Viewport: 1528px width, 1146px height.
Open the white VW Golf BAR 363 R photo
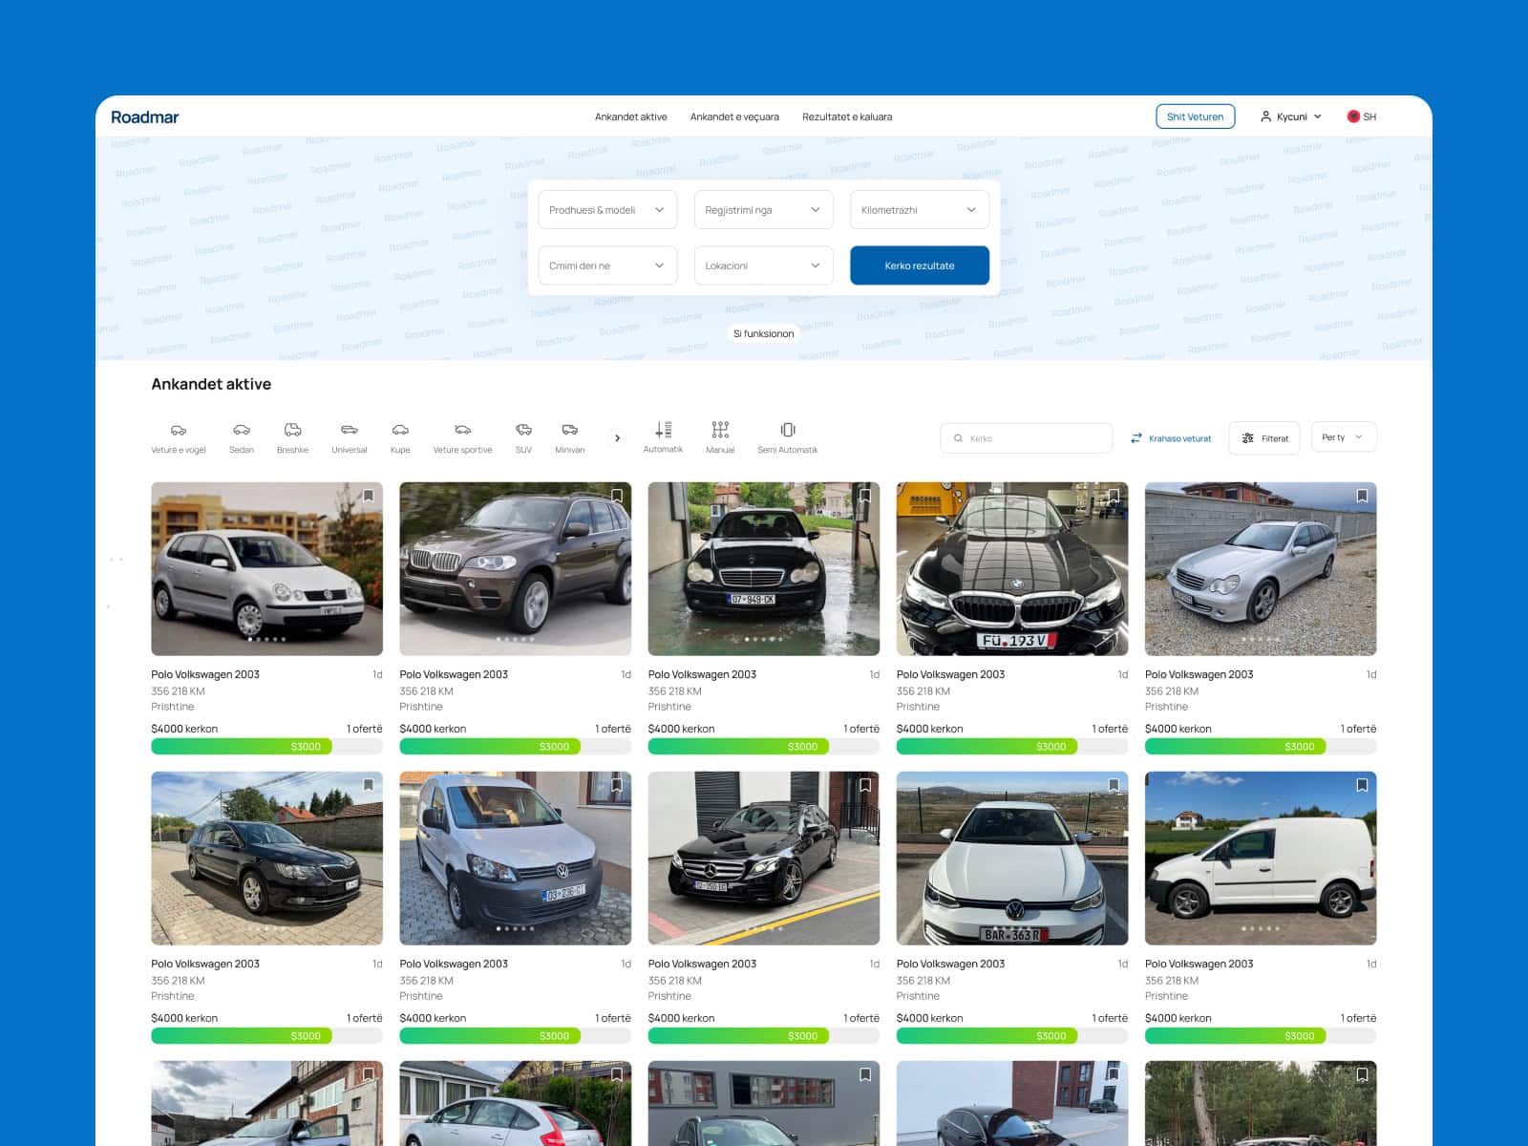(x=1012, y=859)
